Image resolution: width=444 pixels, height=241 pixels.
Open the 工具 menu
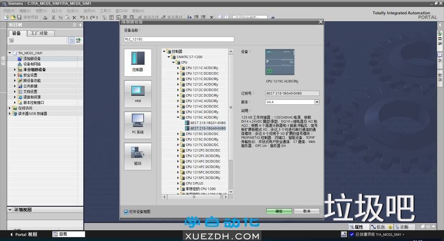(105, 11)
